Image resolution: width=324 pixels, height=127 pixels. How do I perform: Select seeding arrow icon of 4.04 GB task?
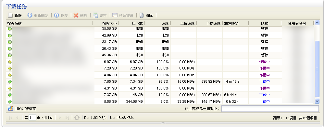click(9, 75)
